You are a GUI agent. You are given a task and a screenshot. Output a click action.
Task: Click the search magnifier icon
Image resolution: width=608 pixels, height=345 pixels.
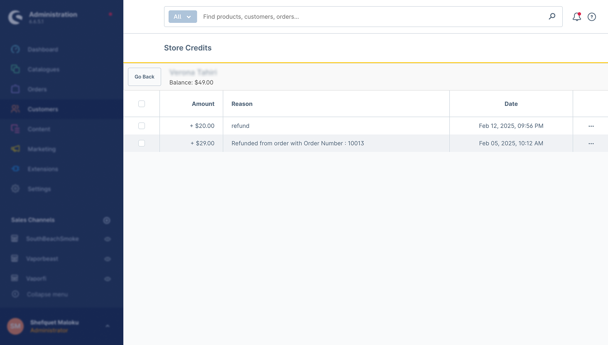click(552, 17)
